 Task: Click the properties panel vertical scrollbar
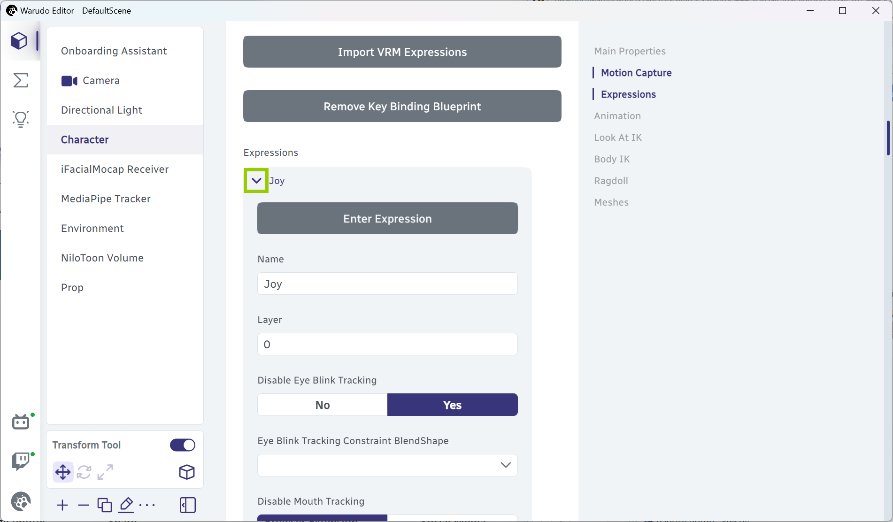click(x=888, y=138)
